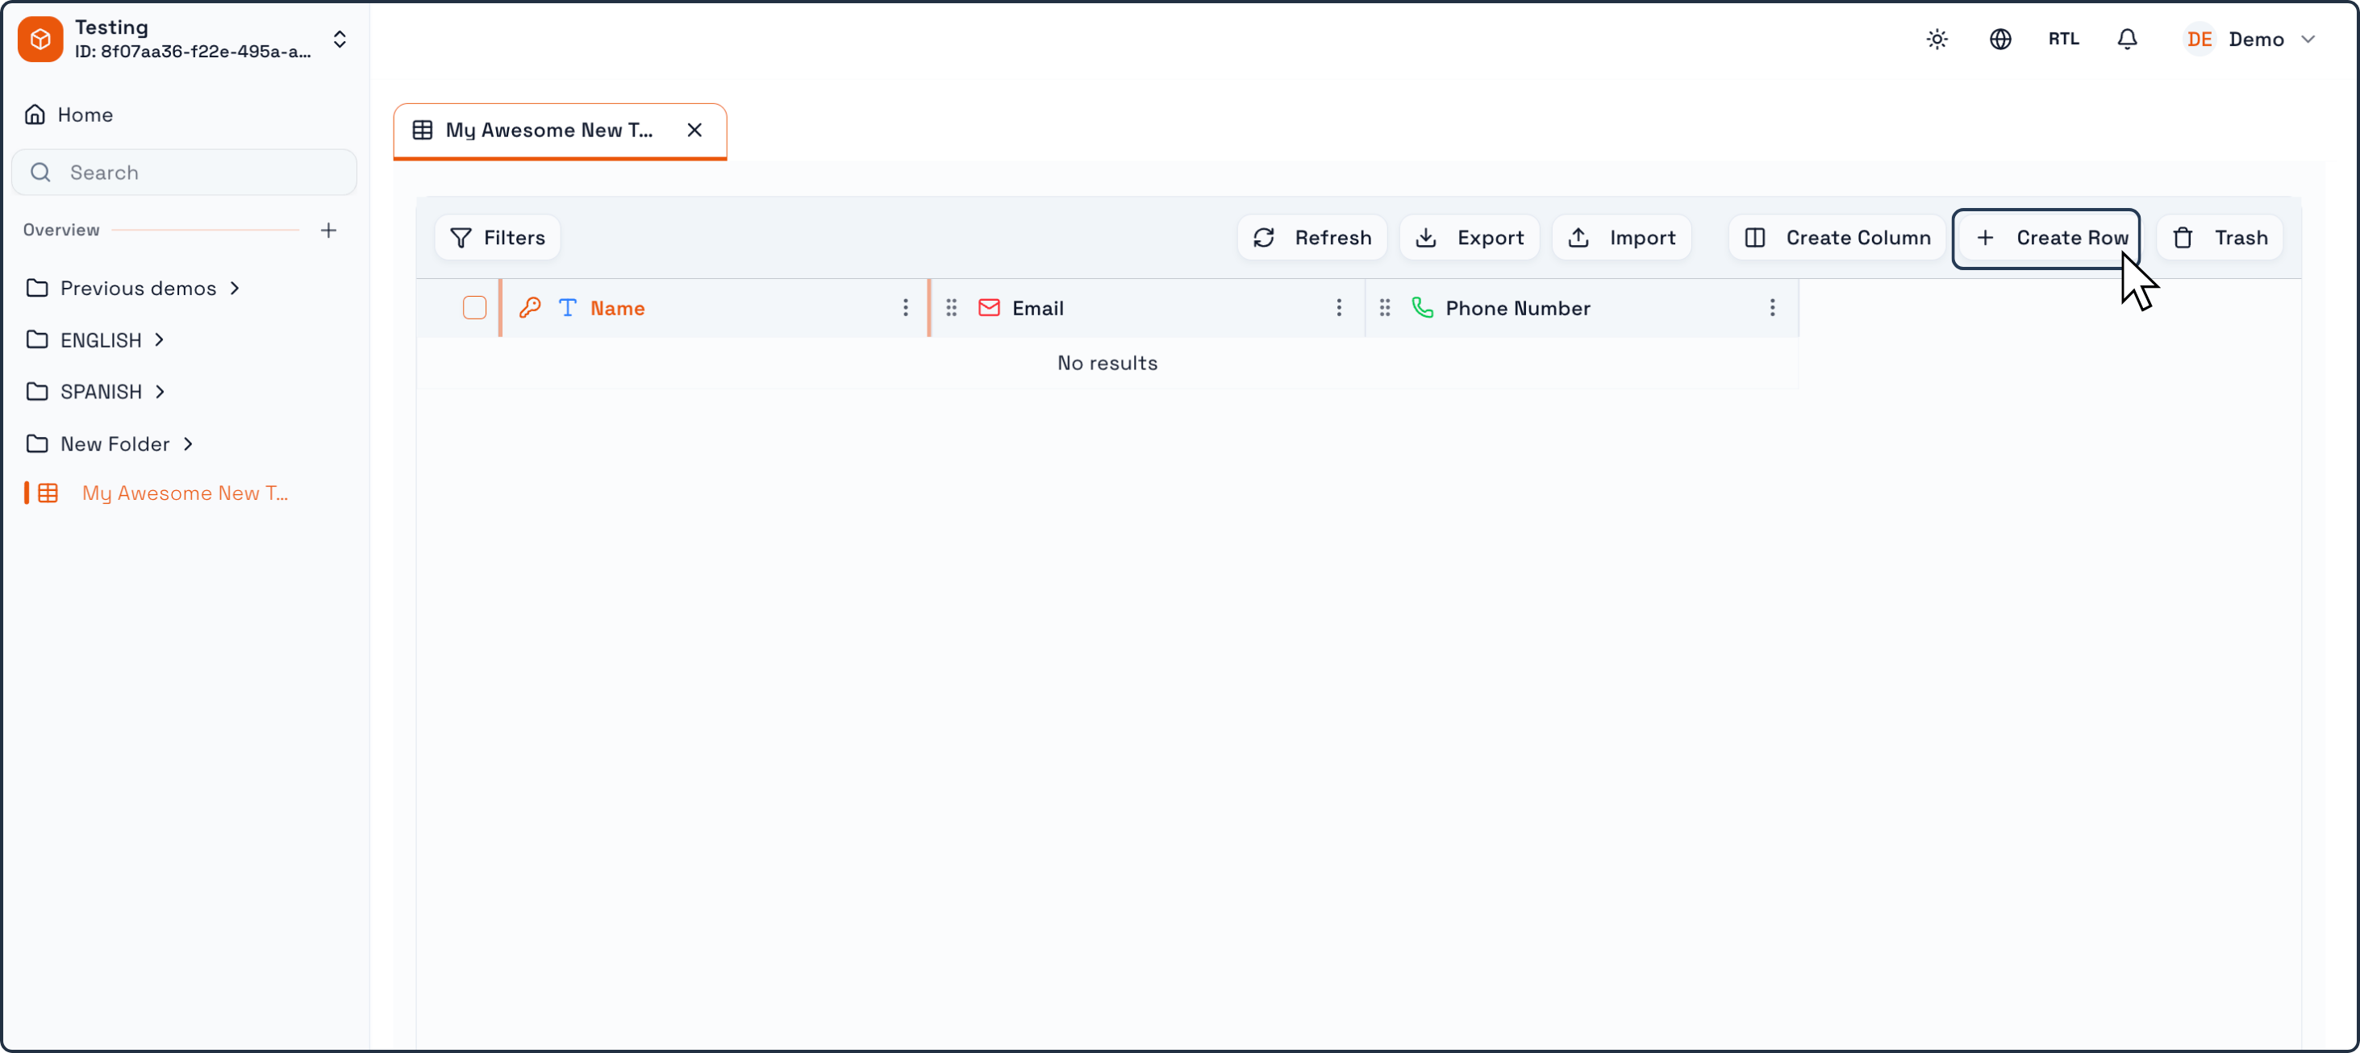
Task: Open the Filters button
Action: [498, 238]
